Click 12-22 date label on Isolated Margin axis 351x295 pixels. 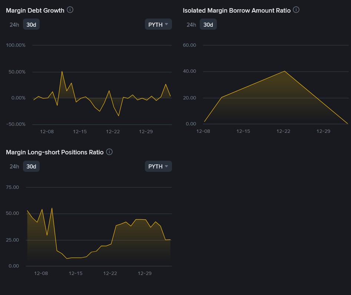284,131
